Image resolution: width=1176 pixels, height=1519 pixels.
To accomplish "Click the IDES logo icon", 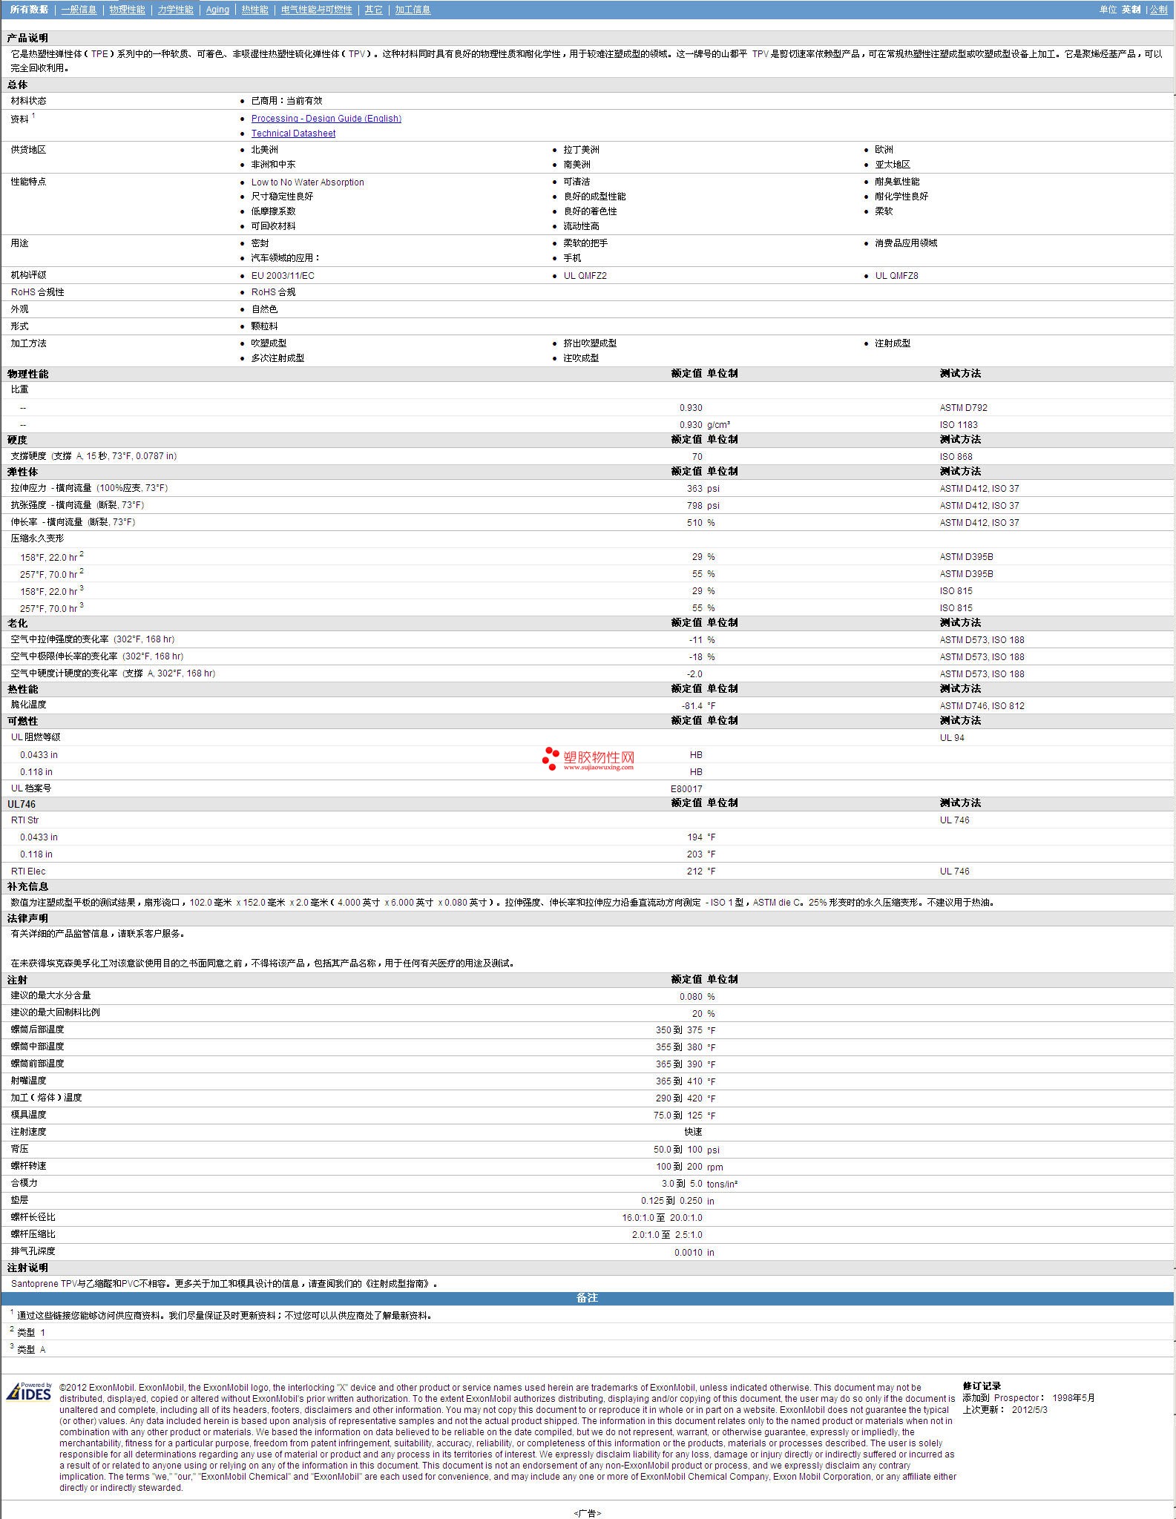I will pyautogui.click(x=29, y=1391).
